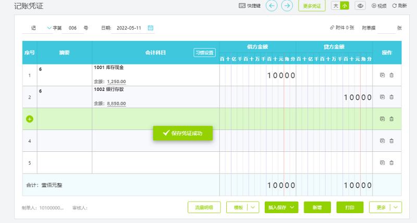Add a row with green plus icon
The height and width of the screenshot is (223, 417).
pyautogui.click(x=30, y=119)
